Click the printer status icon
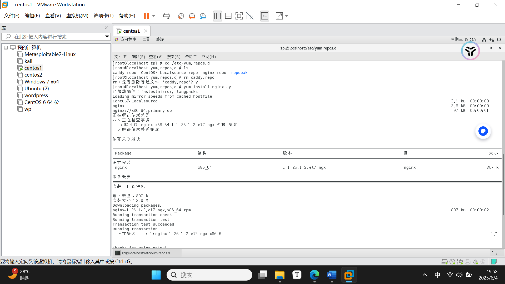The height and width of the screenshot is (284, 505). tap(468, 262)
